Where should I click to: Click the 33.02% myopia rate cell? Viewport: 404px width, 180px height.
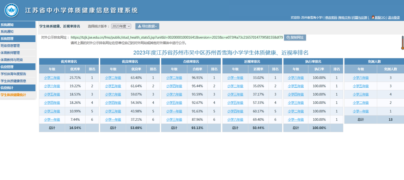[258, 78]
